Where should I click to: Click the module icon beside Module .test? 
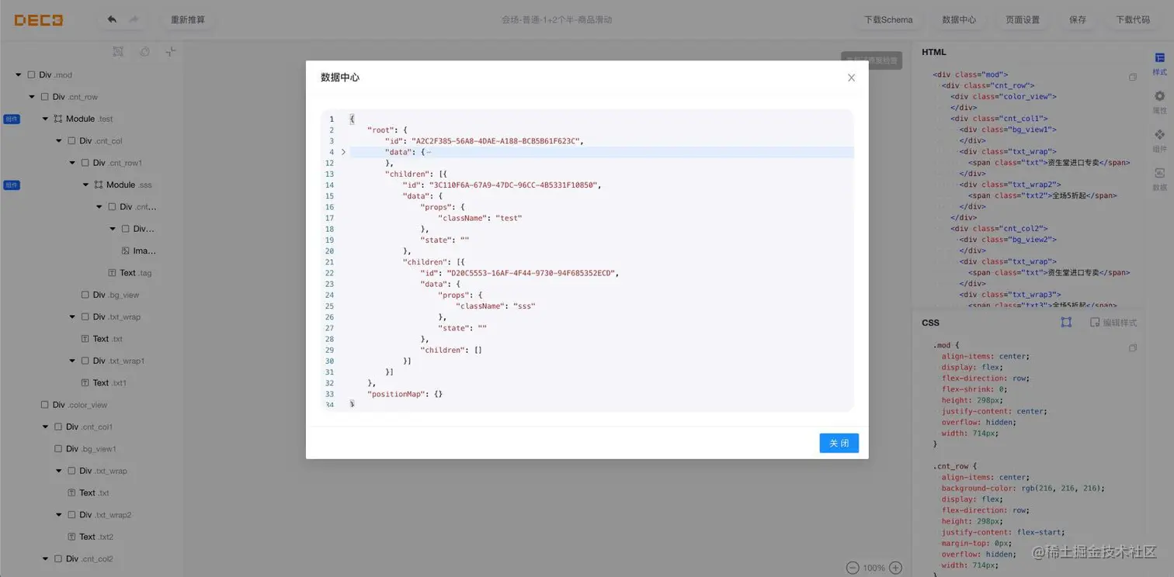click(57, 119)
